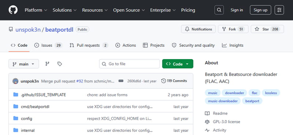Expand the Open Source menu

[129, 10]
